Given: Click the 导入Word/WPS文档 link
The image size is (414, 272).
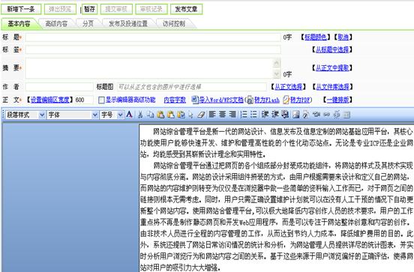Looking at the screenshot, I should 221,100.
